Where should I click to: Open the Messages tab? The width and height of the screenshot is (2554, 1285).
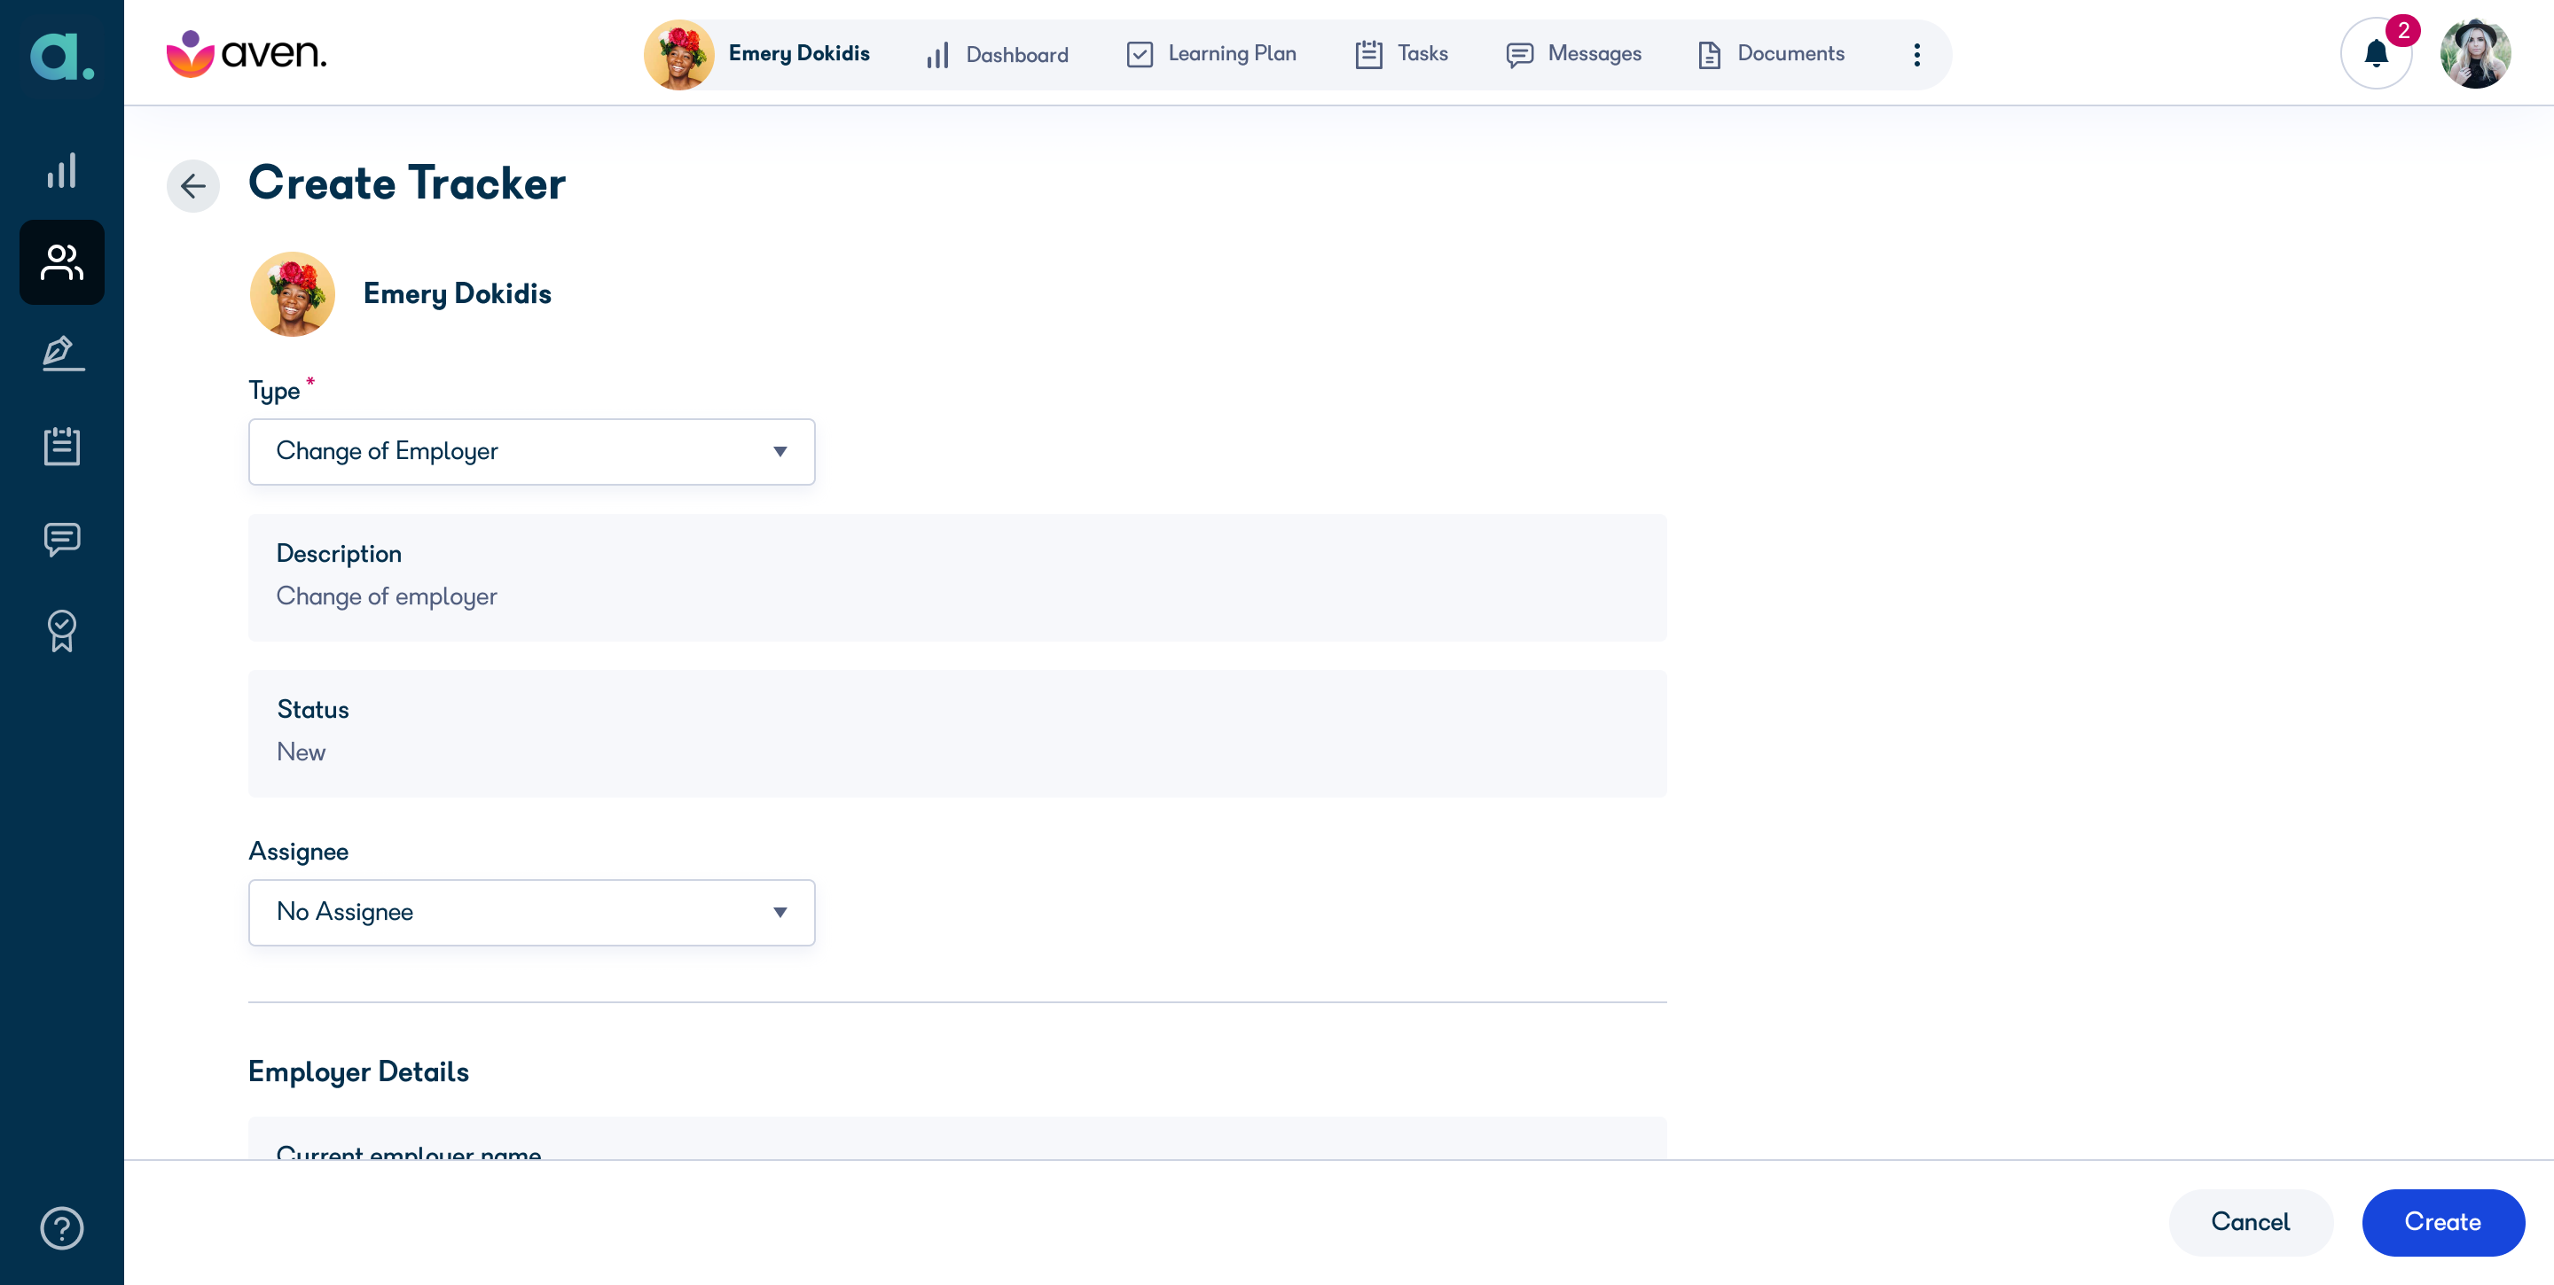[1573, 53]
